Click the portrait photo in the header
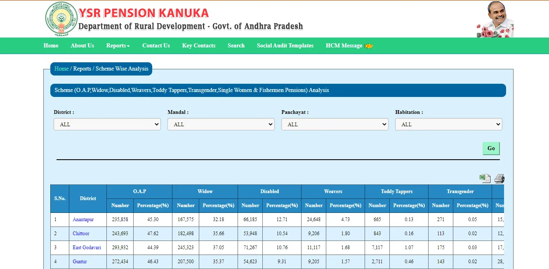Image resolution: width=549 pixels, height=269 pixels. 495,19
